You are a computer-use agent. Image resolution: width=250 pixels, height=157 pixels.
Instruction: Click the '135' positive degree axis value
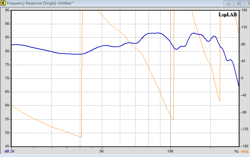point(244,27)
